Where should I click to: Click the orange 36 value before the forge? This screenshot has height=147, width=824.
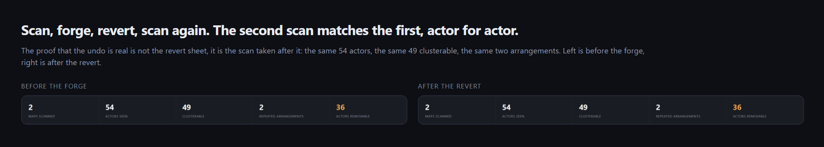click(x=340, y=107)
